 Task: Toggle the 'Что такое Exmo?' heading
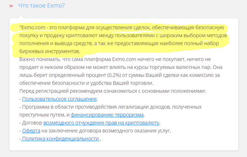41,5
